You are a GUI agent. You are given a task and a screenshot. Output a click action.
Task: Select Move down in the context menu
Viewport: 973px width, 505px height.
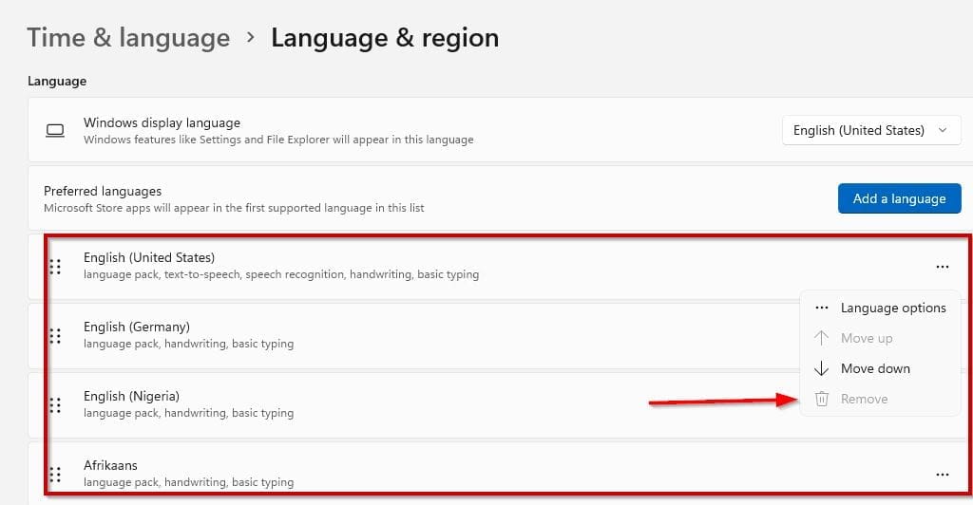tap(874, 368)
